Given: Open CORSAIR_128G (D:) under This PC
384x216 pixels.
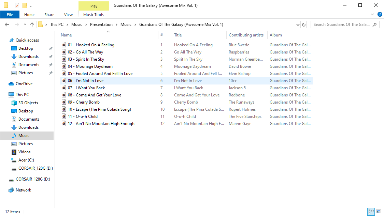Looking at the screenshot, I should point(35,168).
